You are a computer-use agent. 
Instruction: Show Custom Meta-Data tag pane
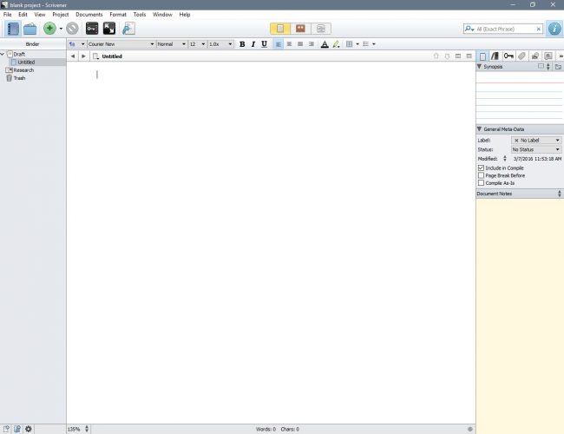[521, 56]
